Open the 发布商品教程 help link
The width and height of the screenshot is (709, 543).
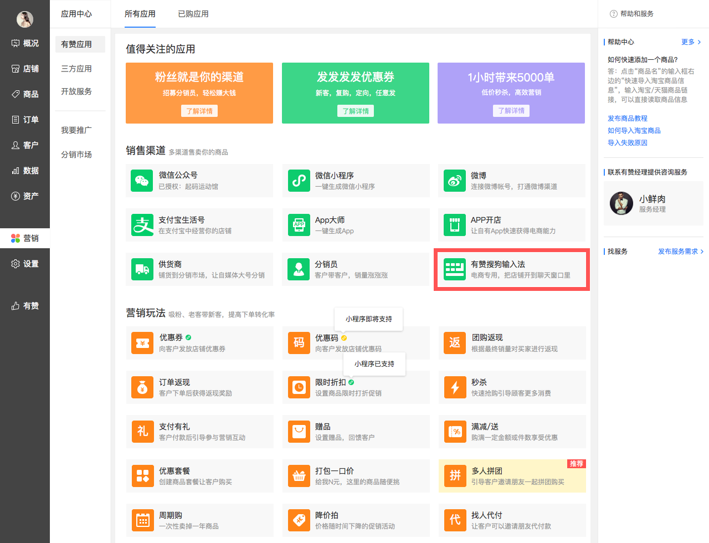pos(627,119)
